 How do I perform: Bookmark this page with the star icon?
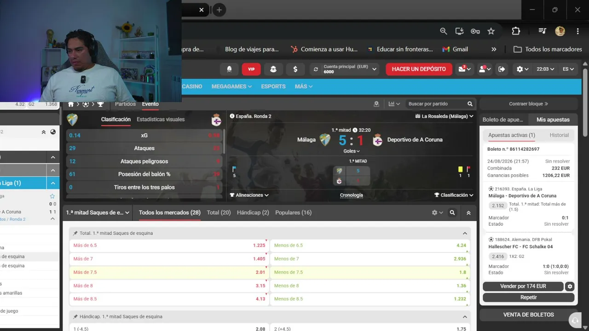[491, 31]
